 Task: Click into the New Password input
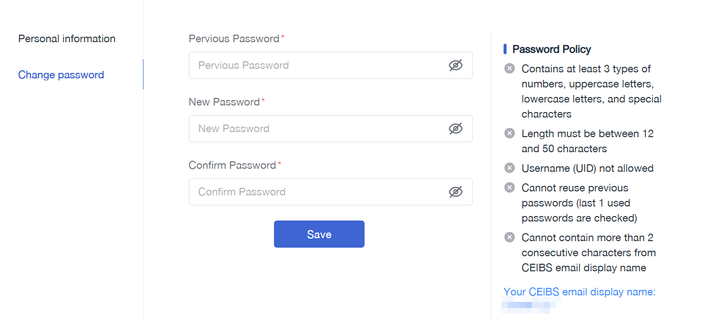[x=331, y=129]
